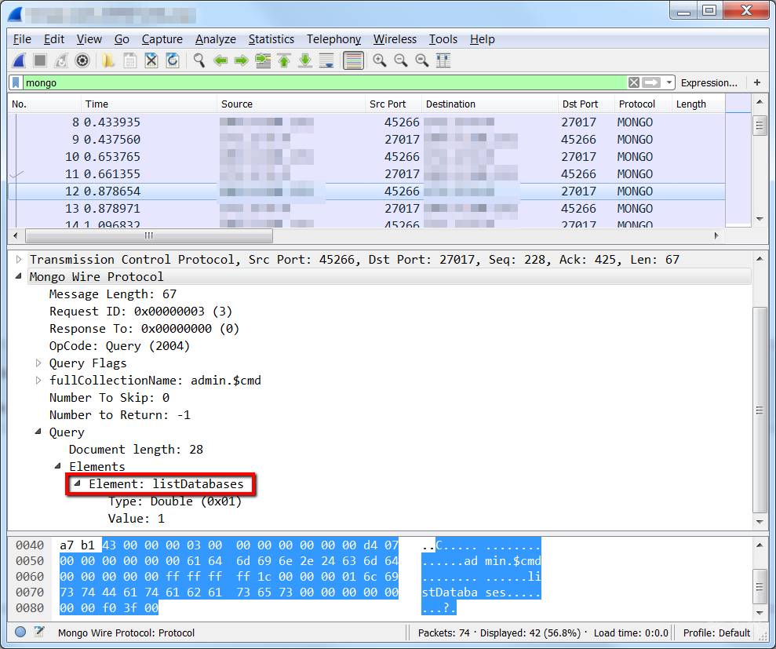The image size is (776, 649).
Task: Edit capture file comment status icon
Action: (x=39, y=632)
